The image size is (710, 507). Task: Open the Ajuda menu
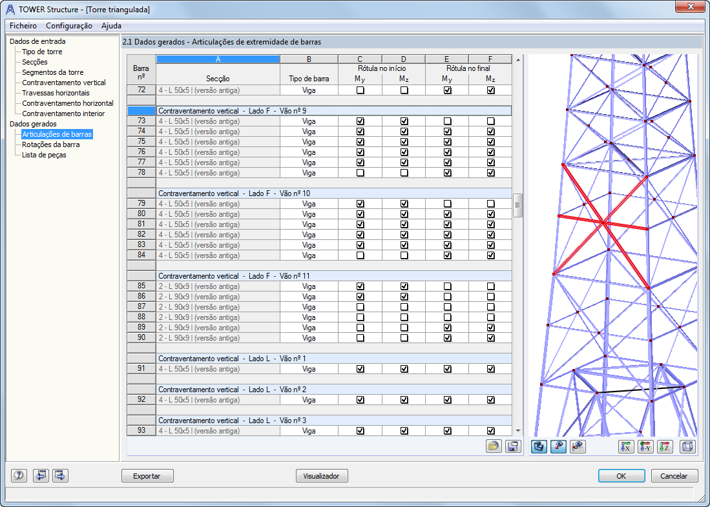(111, 26)
